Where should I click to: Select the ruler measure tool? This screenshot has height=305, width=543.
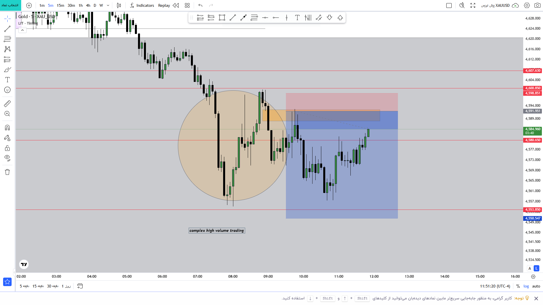[7, 104]
